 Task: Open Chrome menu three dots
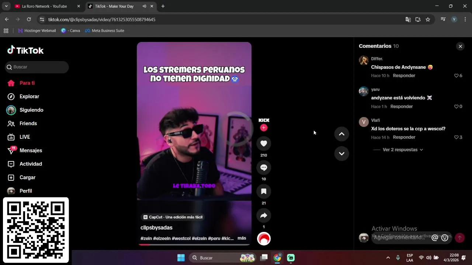point(465,20)
